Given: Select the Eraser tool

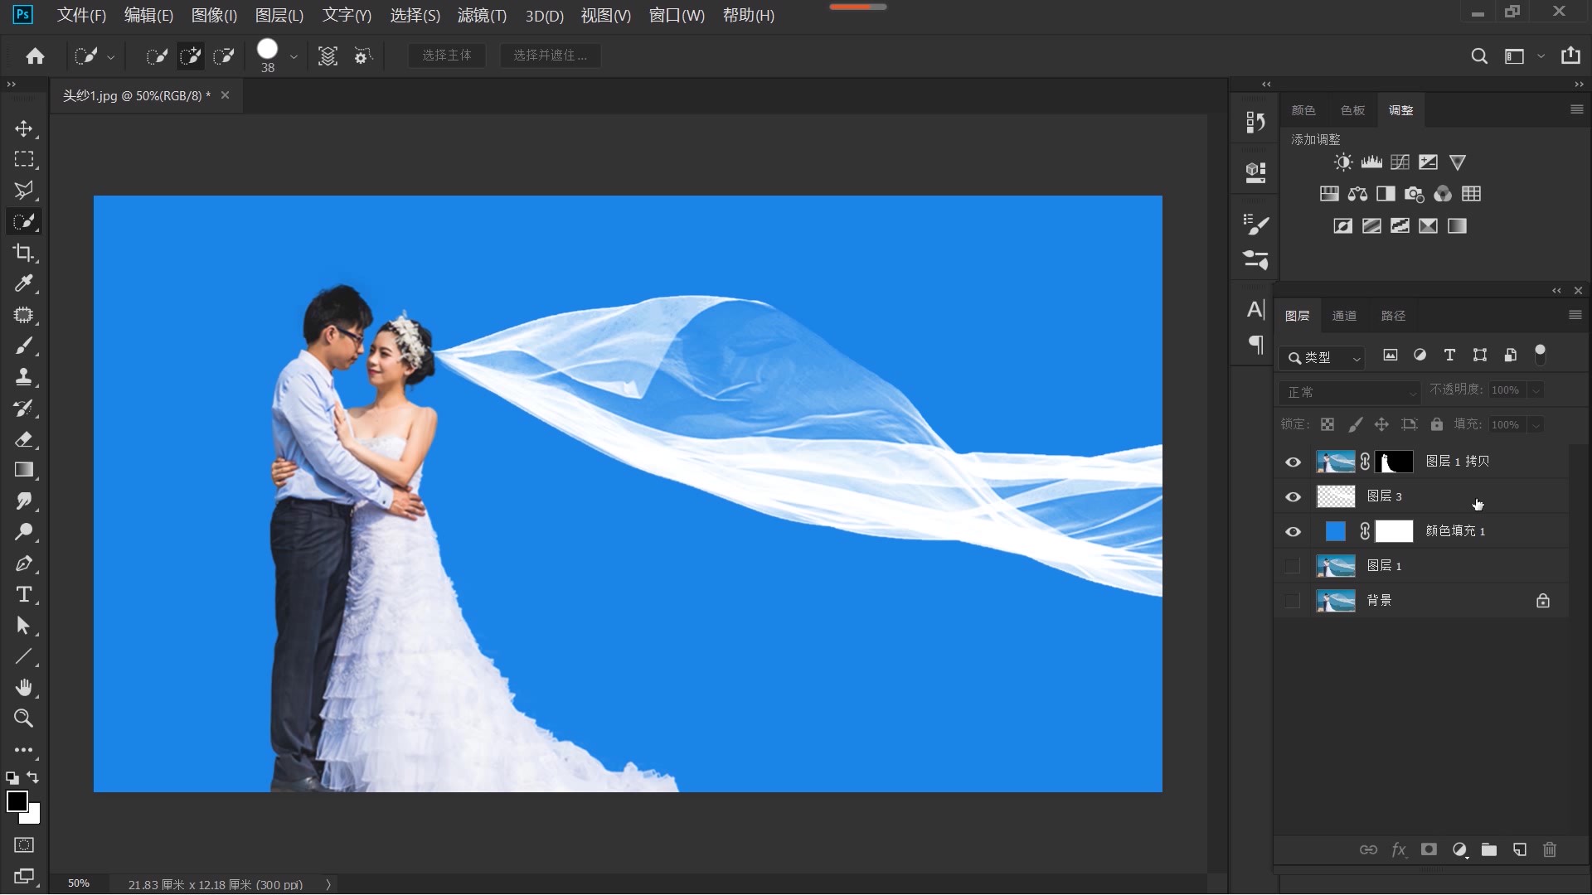Looking at the screenshot, I should coord(23,439).
